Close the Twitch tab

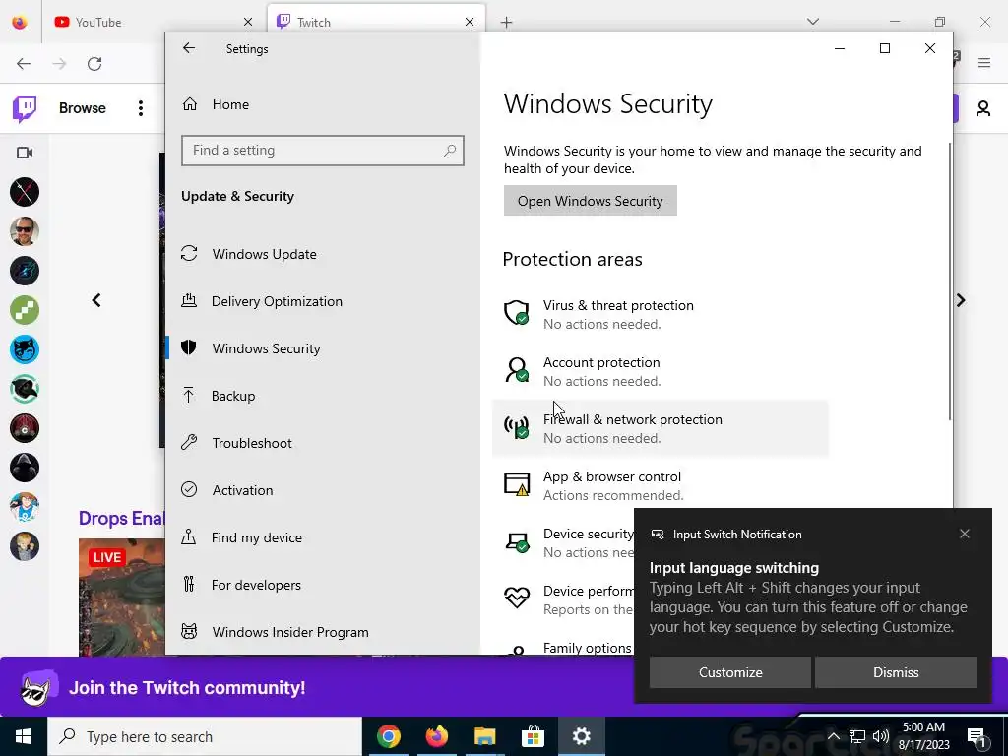tap(470, 23)
